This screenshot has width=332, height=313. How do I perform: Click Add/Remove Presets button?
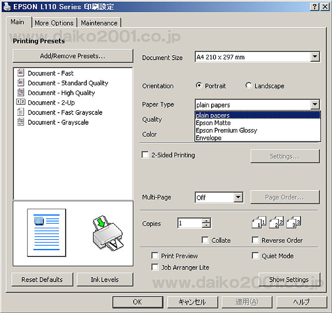click(x=73, y=56)
